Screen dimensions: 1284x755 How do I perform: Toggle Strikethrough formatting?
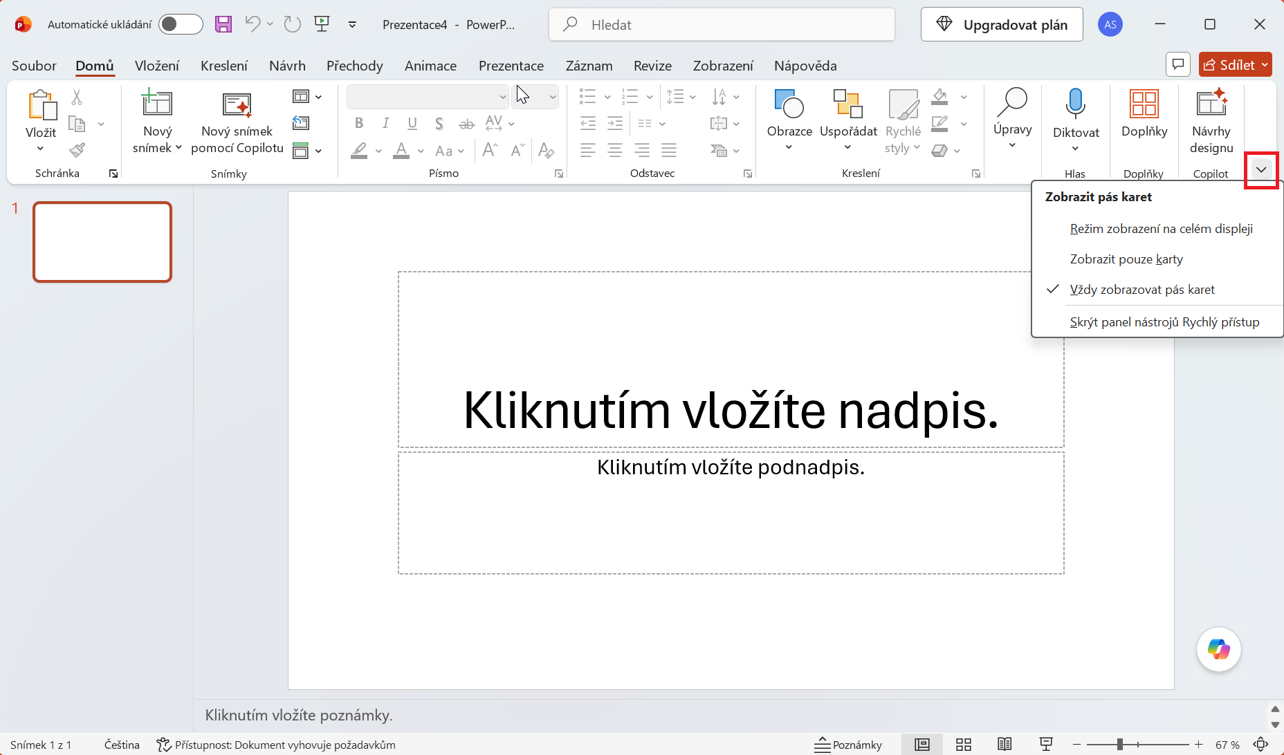coord(467,124)
